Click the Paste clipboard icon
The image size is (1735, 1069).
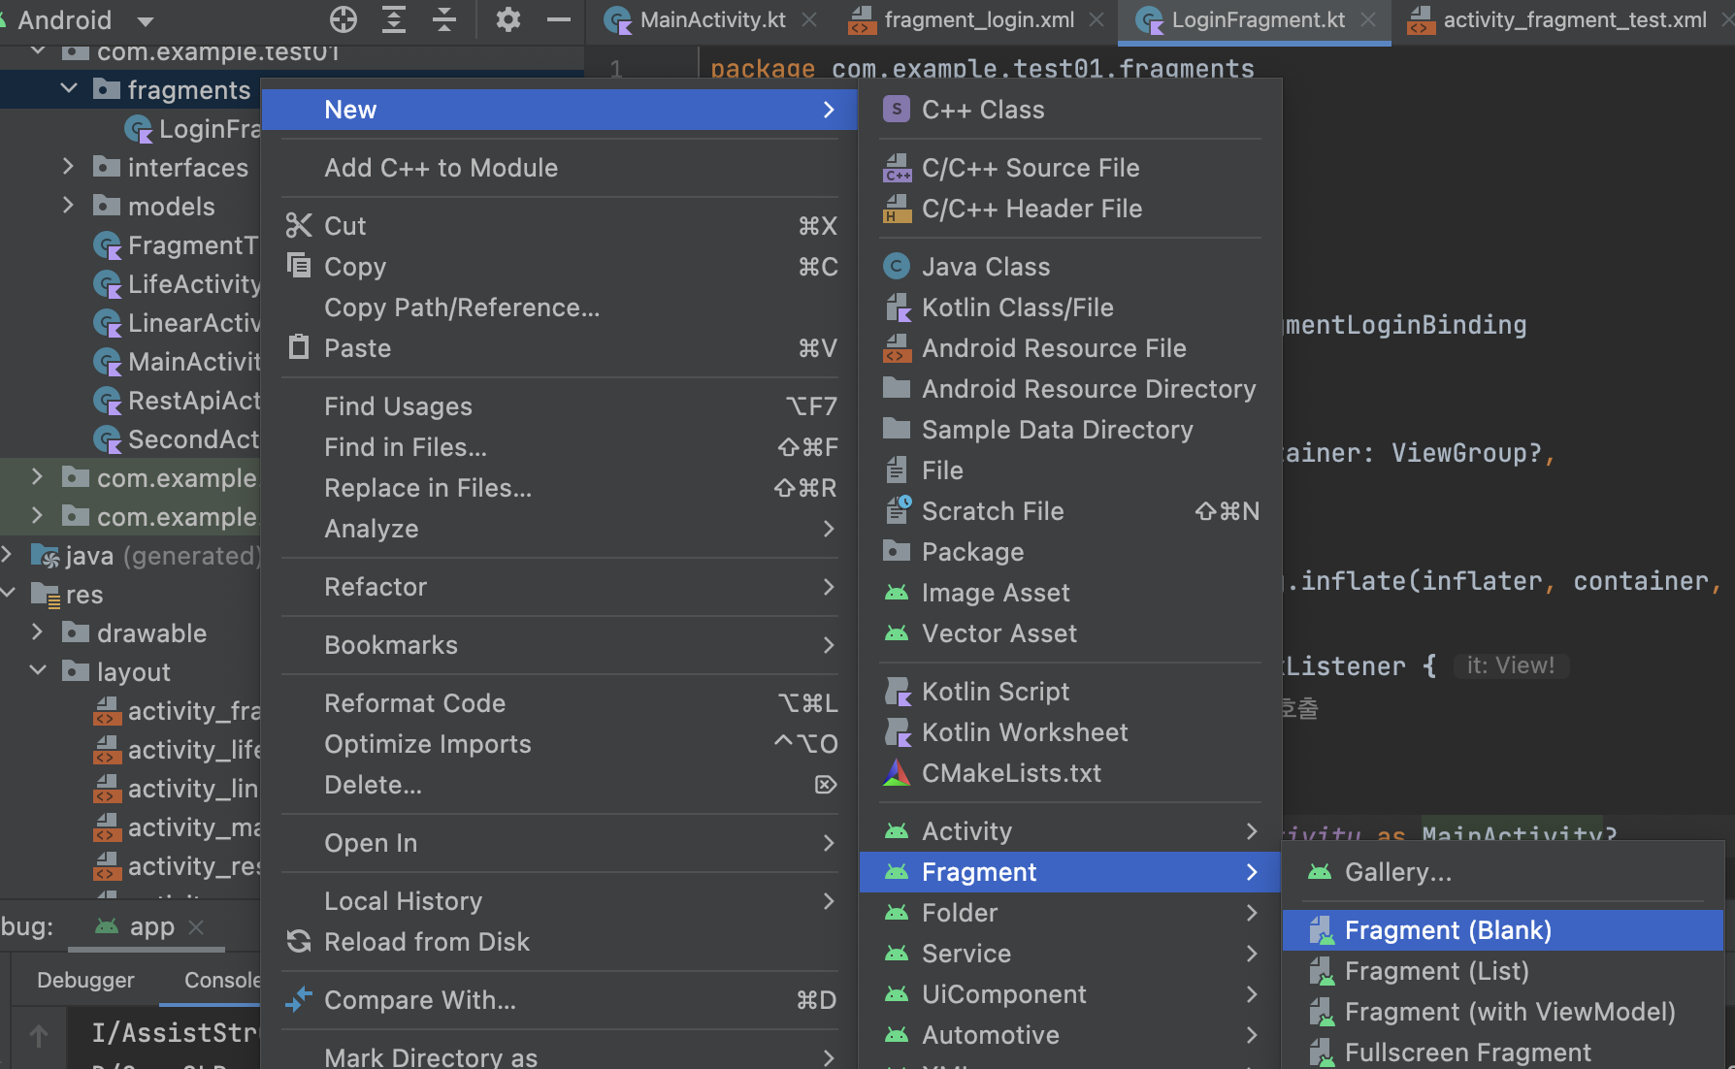[299, 347]
